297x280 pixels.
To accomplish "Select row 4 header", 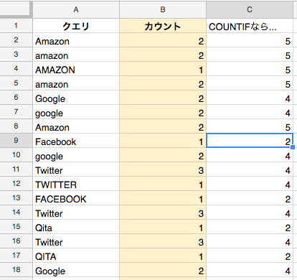I will tap(16, 69).
